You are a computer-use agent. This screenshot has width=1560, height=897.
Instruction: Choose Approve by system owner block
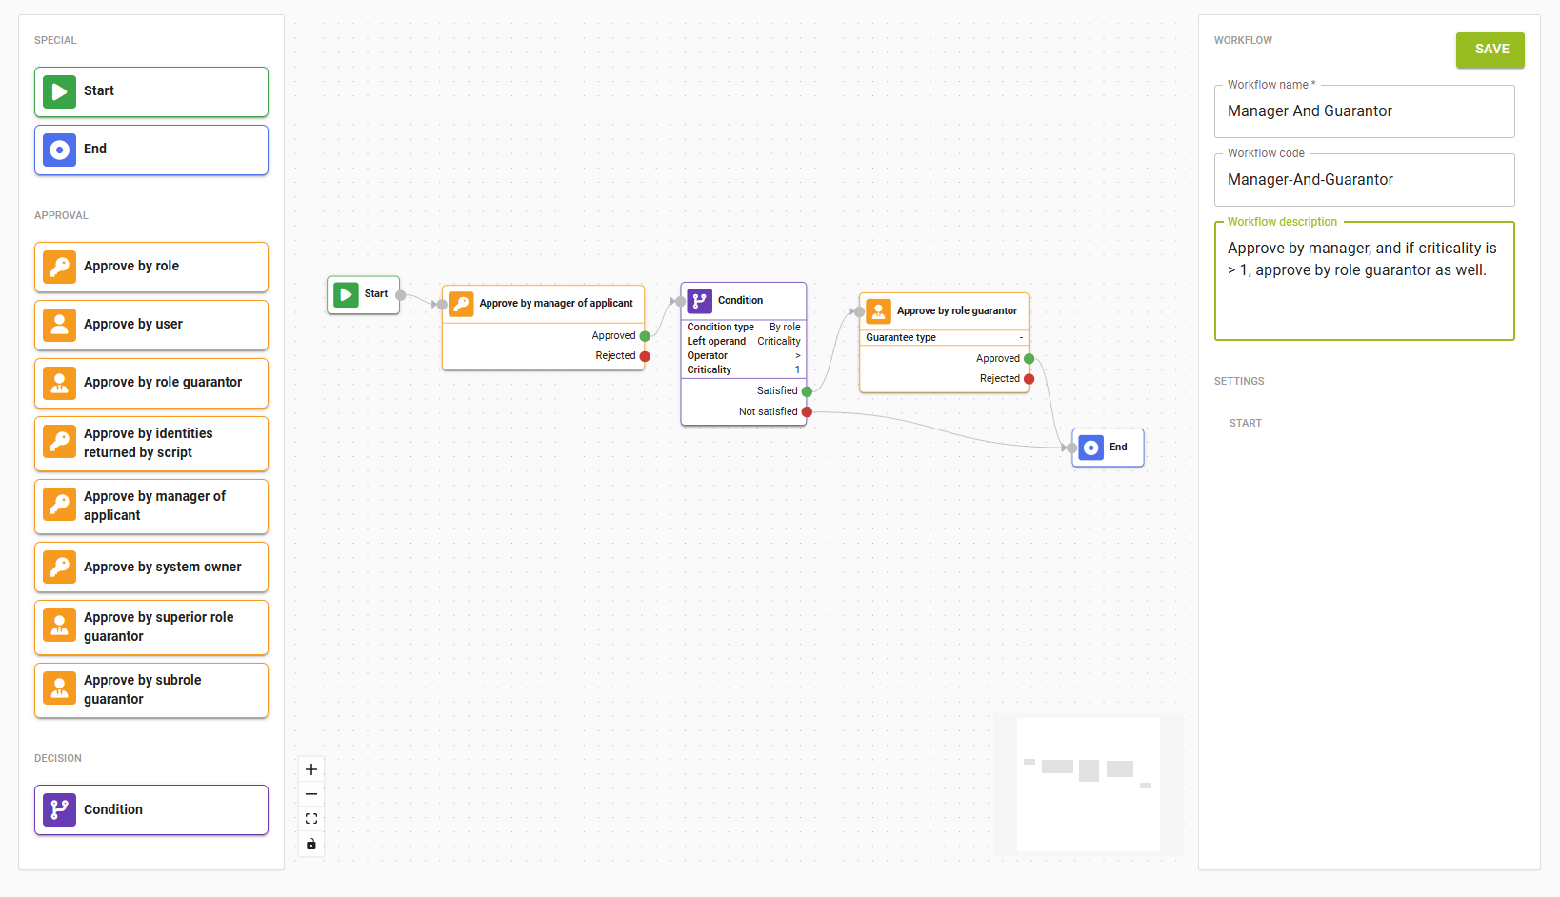coord(151,568)
